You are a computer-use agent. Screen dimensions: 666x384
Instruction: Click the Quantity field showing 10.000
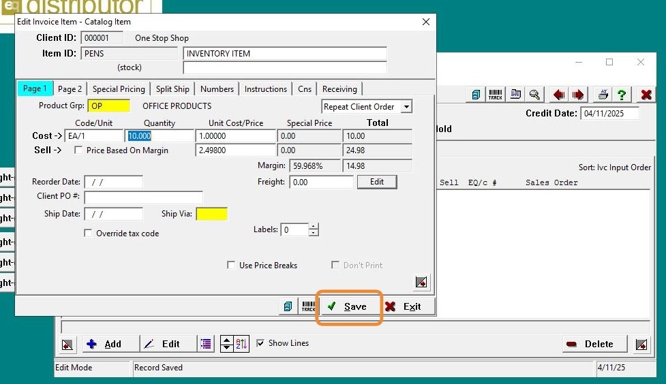coord(160,135)
